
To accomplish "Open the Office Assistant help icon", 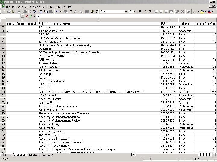I will tap(92, 12).
